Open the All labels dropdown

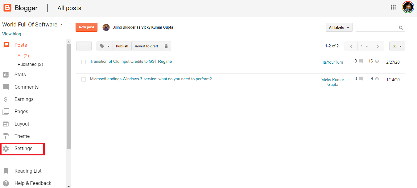[x=339, y=27]
